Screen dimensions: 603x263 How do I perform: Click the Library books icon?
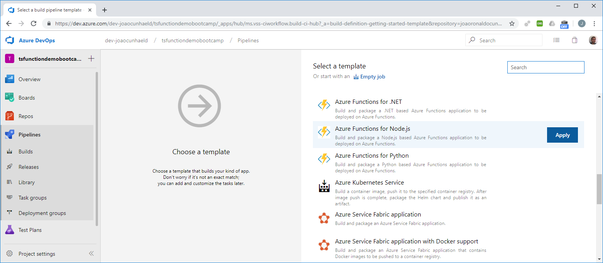tap(10, 182)
